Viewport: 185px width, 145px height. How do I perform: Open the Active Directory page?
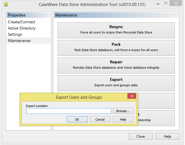tap(22, 28)
